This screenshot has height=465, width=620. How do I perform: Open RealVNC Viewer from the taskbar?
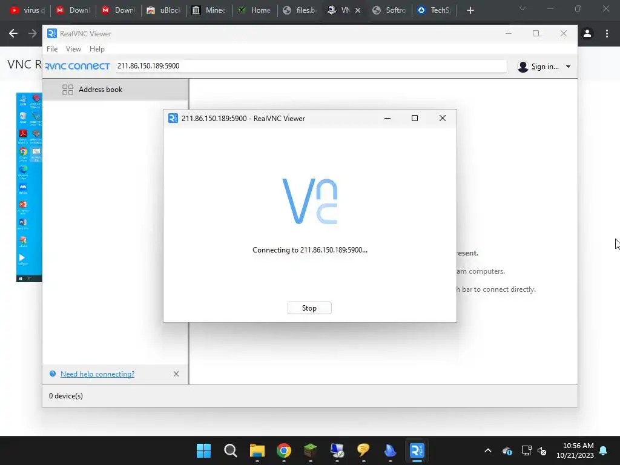coord(417,450)
